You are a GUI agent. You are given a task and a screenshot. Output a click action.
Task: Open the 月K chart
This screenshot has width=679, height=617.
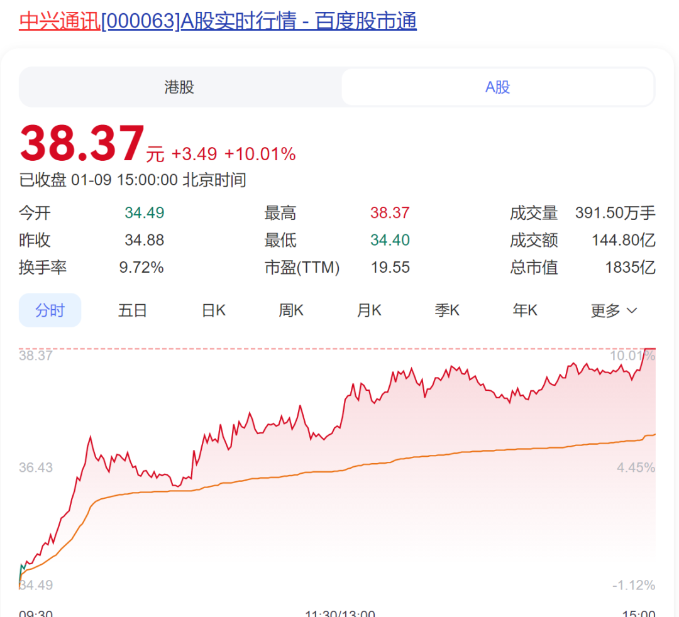(370, 310)
